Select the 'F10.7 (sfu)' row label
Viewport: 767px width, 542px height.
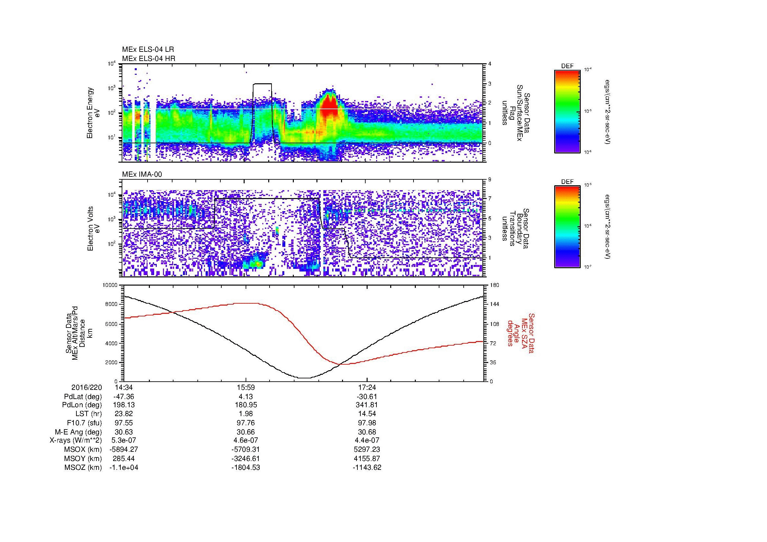[x=84, y=423]
